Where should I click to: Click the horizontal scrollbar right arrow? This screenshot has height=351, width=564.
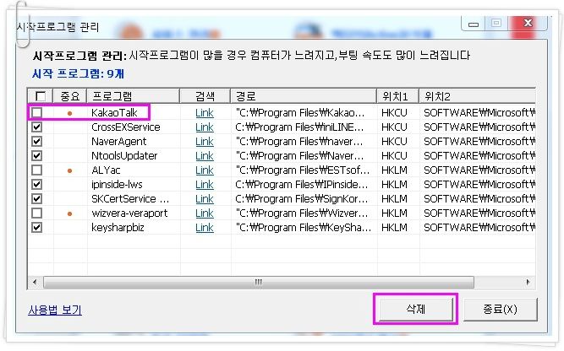click(x=528, y=282)
